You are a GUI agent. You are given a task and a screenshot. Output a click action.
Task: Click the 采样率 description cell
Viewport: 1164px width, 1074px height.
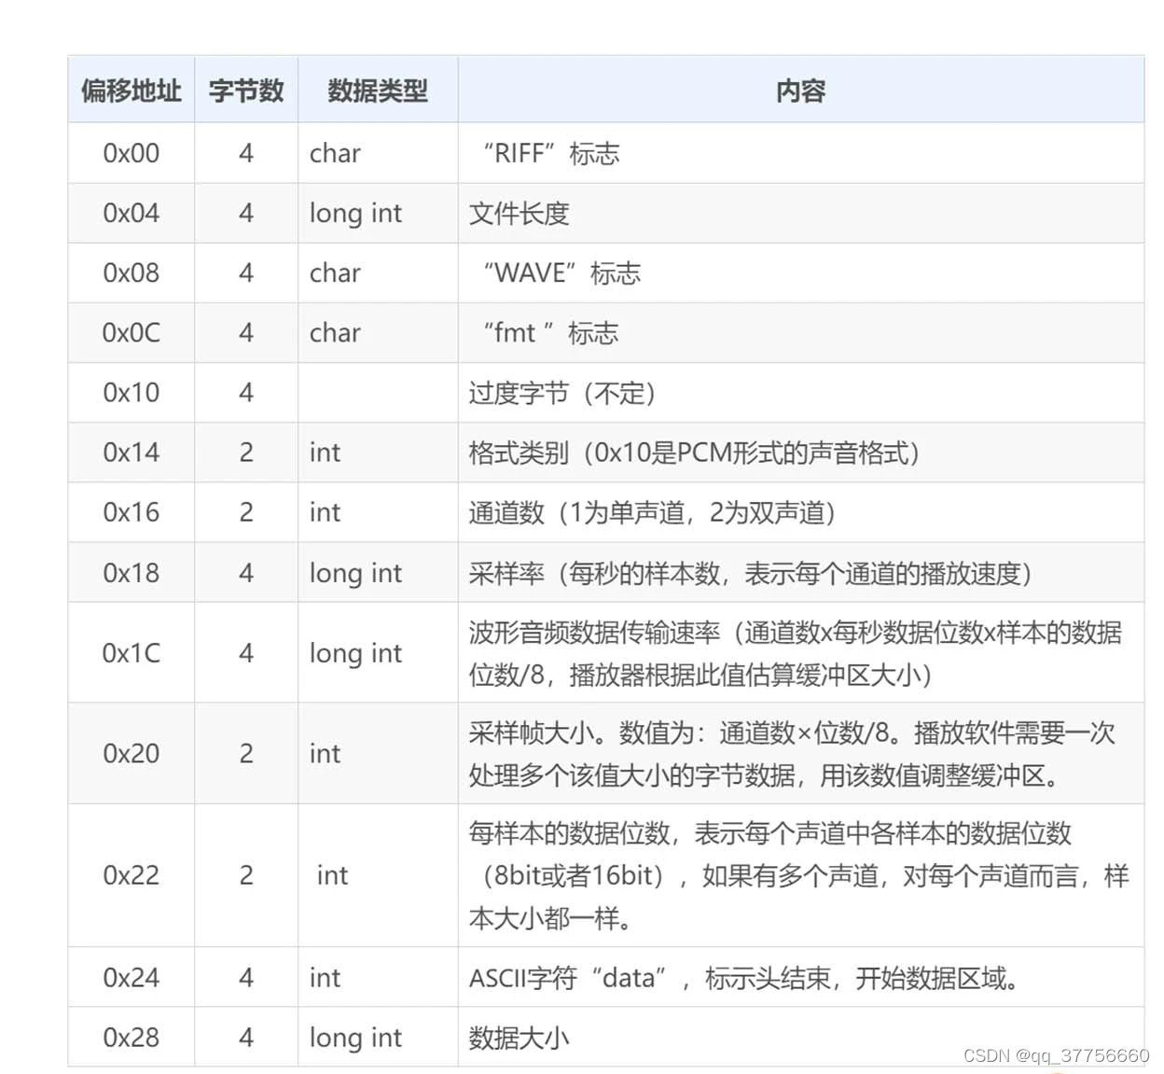click(750, 573)
